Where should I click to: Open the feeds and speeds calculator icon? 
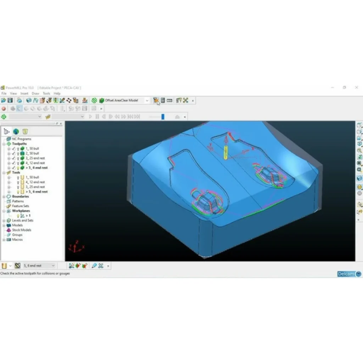163,100
